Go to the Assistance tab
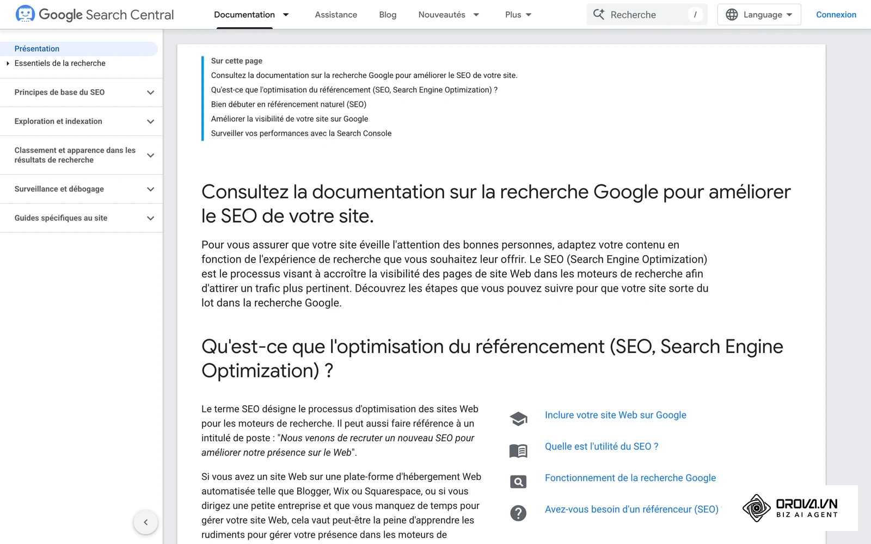Viewport: 871px width, 544px height. [x=336, y=15]
